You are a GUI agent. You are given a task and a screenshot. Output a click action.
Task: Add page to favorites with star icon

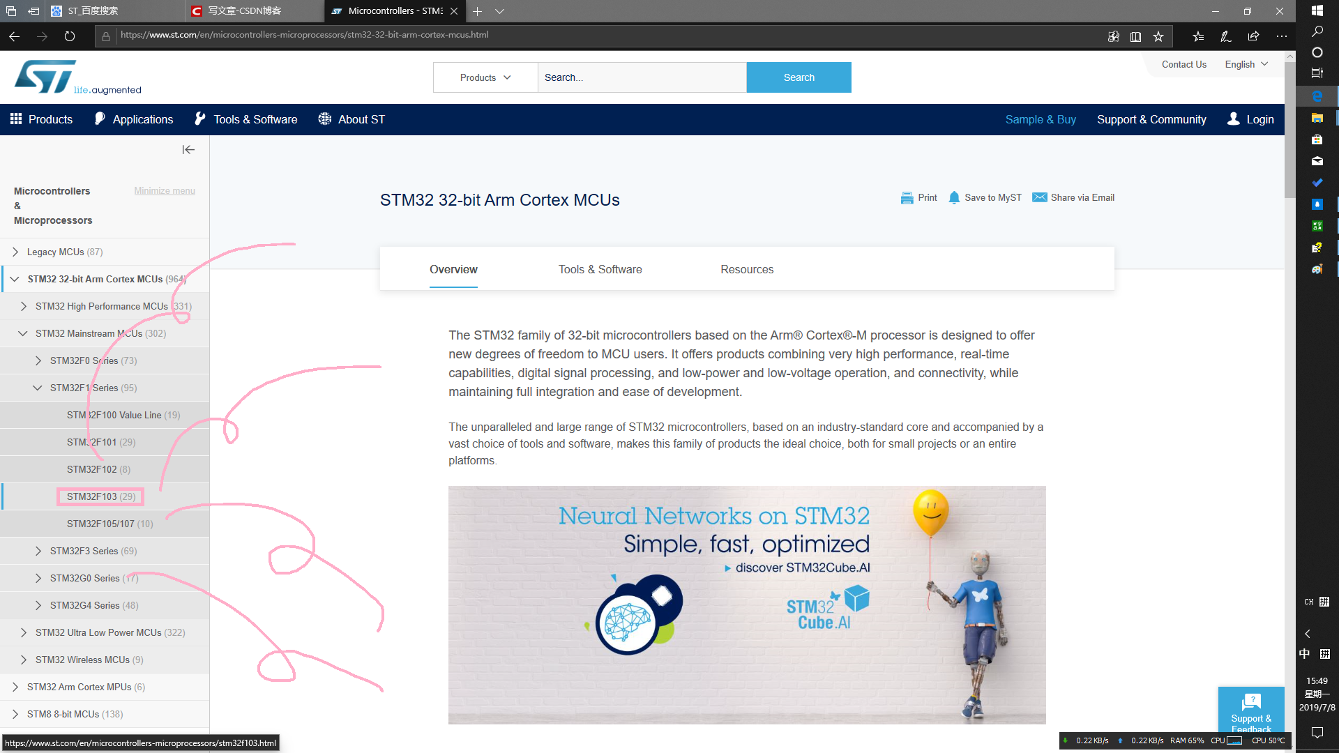coord(1158,36)
